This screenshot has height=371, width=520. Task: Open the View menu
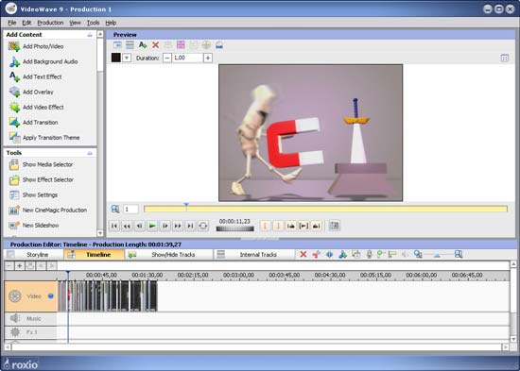pos(75,23)
